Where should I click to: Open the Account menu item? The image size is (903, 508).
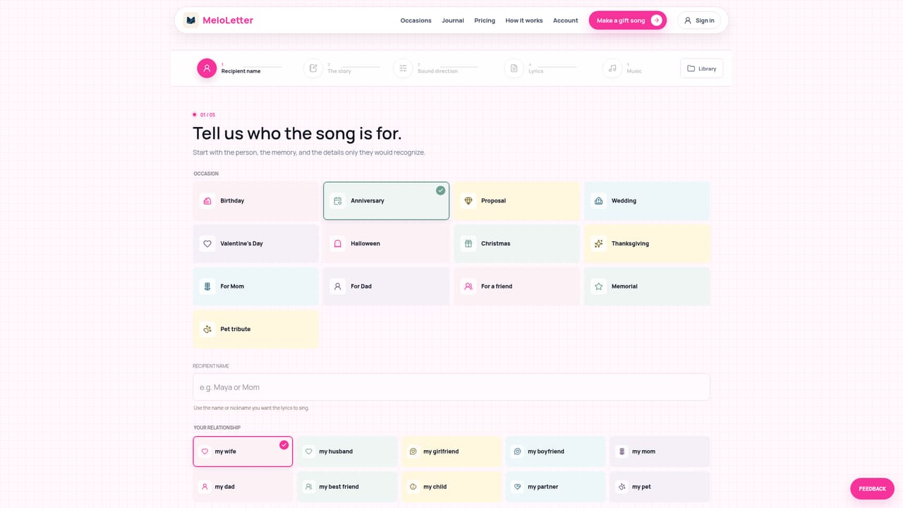[565, 20]
